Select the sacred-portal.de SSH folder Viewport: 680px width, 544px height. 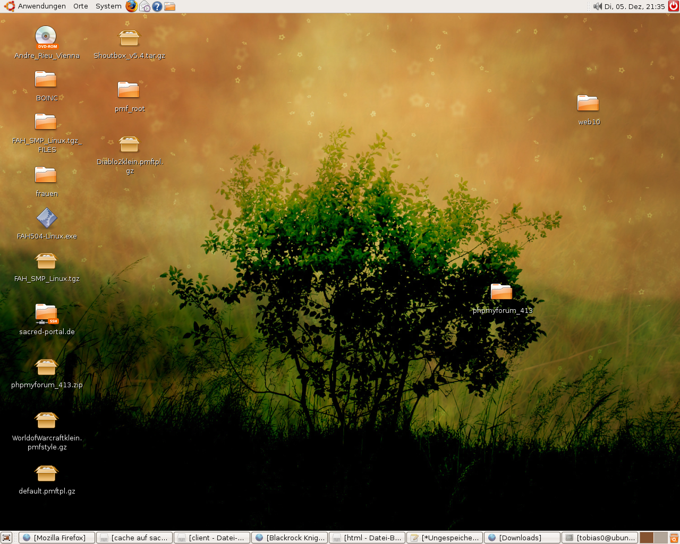click(x=46, y=314)
